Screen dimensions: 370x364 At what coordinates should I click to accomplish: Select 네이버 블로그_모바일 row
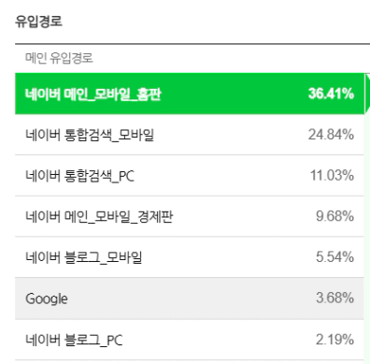(190, 257)
